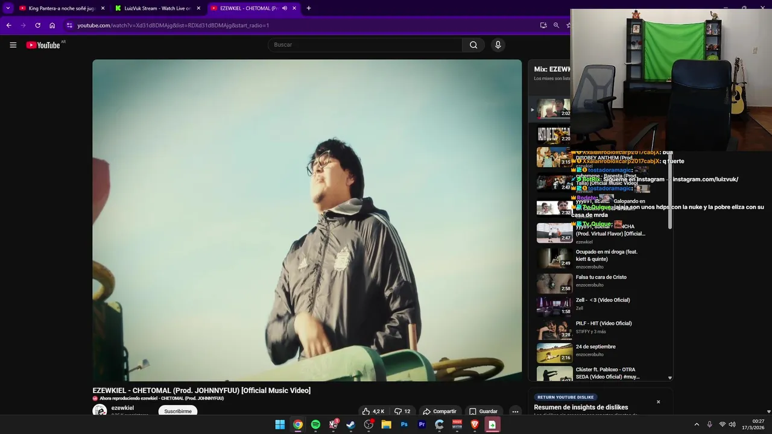772x434 pixels.
Task: Open the YouTube hamburger guide menu
Action: pos(13,45)
